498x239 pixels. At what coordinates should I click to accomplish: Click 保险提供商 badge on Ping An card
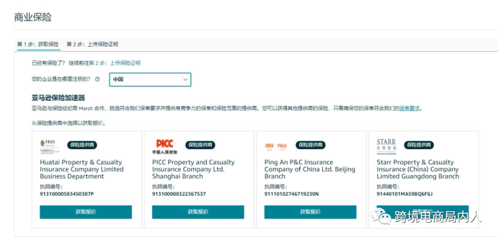tap(311, 145)
